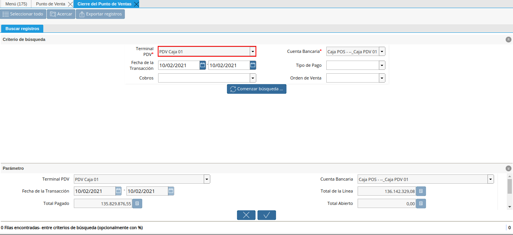This screenshot has height=235, width=513.
Task: Open calculator for Total Pagado
Action: 137,203
